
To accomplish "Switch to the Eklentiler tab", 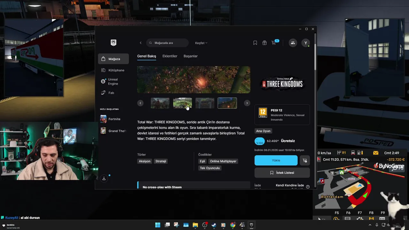I will (x=170, y=56).
